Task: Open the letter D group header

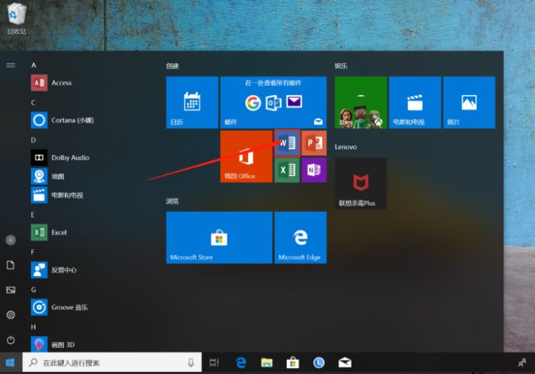Action: click(33, 140)
